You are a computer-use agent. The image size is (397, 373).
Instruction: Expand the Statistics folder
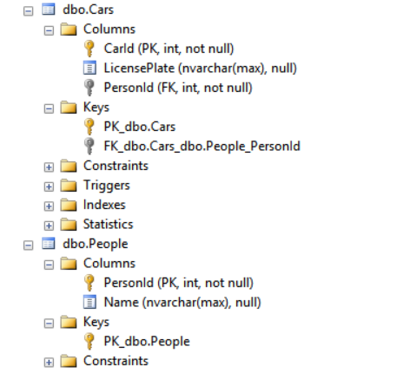[49, 226]
